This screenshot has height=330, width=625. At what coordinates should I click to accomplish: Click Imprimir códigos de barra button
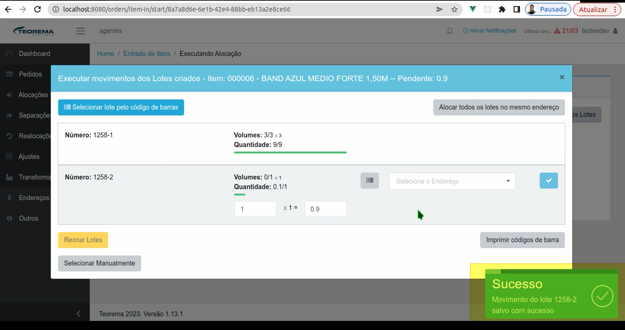pyautogui.click(x=522, y=240)
